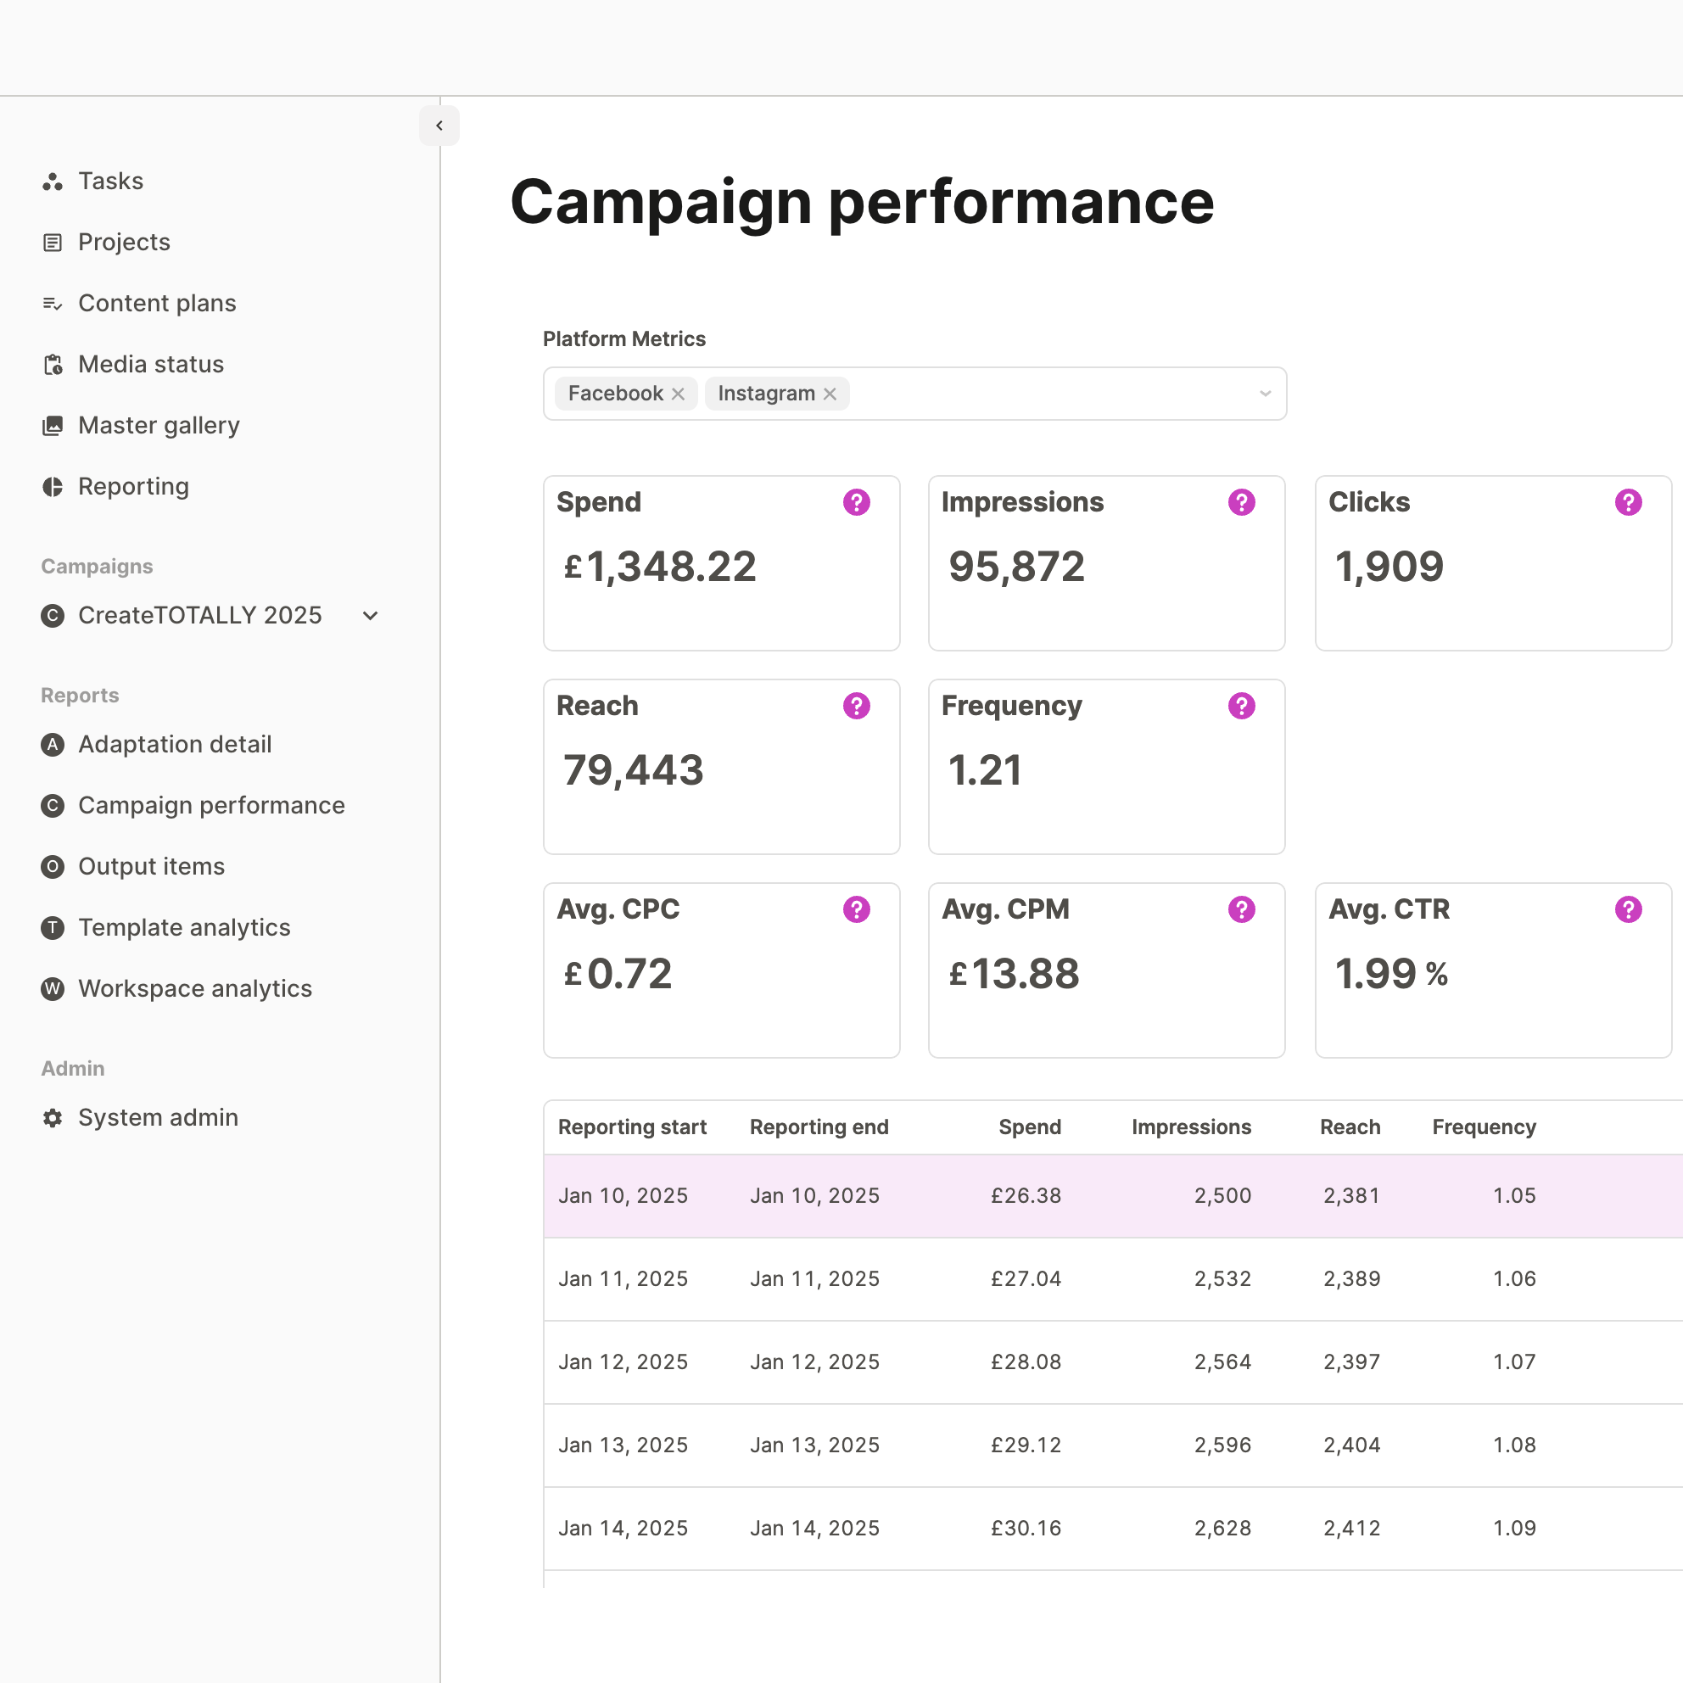Click the Impressions help icon
Image resolution: width=1683 pixels, height=1683 pixels.
coord(1240,502)
